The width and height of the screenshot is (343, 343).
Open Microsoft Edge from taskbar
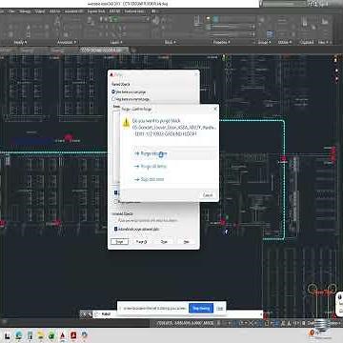point(18,335)
